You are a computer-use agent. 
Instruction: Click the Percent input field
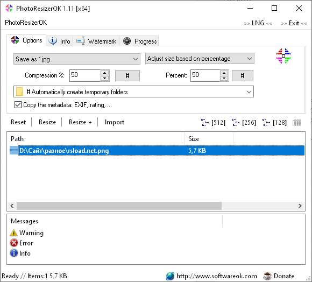coord(205,75)
